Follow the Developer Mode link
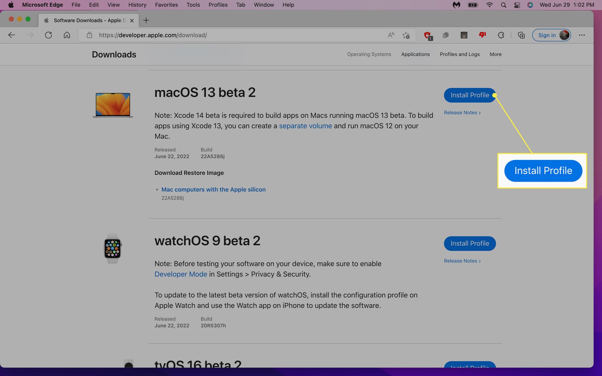This screenshot has width=602, height=376. click(181, 274)
